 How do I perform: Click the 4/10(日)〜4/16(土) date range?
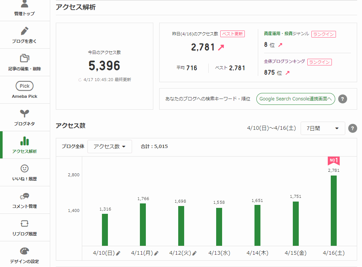[x=272, y=128]
